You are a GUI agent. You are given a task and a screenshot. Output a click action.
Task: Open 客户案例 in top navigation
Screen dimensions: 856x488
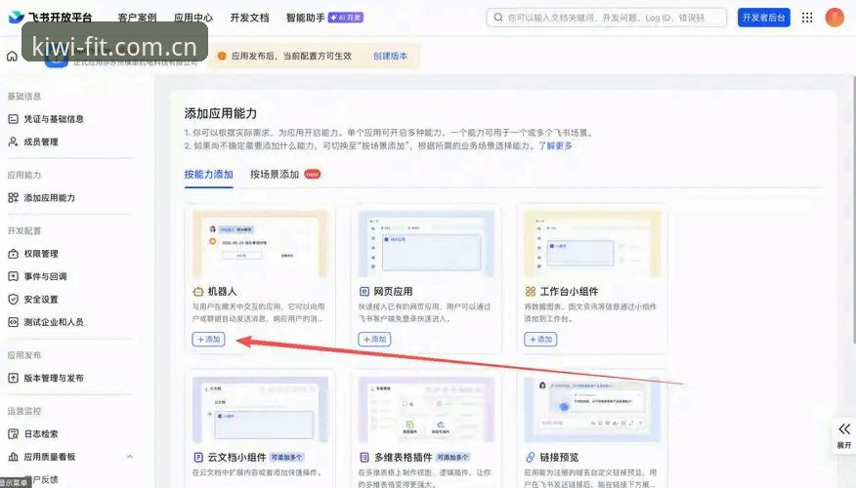(x=137, y=18)
